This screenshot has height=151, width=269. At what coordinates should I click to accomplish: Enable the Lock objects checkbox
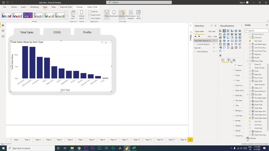pos(90,18)
